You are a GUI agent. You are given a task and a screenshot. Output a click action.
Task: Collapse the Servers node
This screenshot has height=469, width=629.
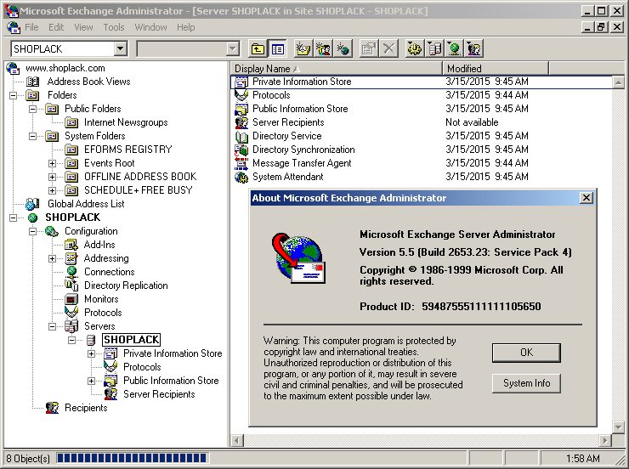coord(52,327)
